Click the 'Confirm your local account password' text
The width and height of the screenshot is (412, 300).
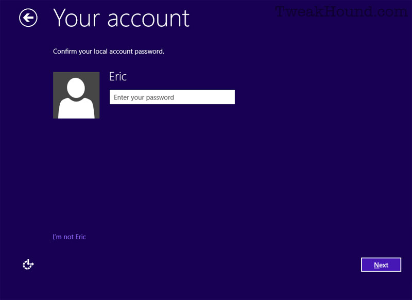pos(108,51)
